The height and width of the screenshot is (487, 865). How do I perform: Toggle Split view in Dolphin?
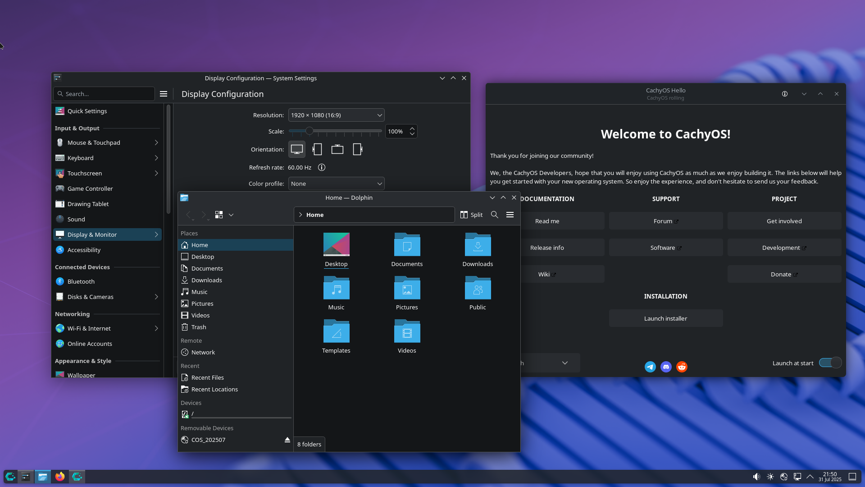pos(471,215)
